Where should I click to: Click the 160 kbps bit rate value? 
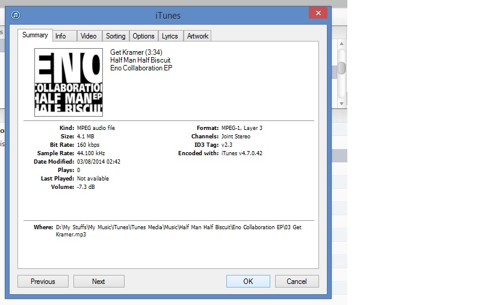click(88, 145)
